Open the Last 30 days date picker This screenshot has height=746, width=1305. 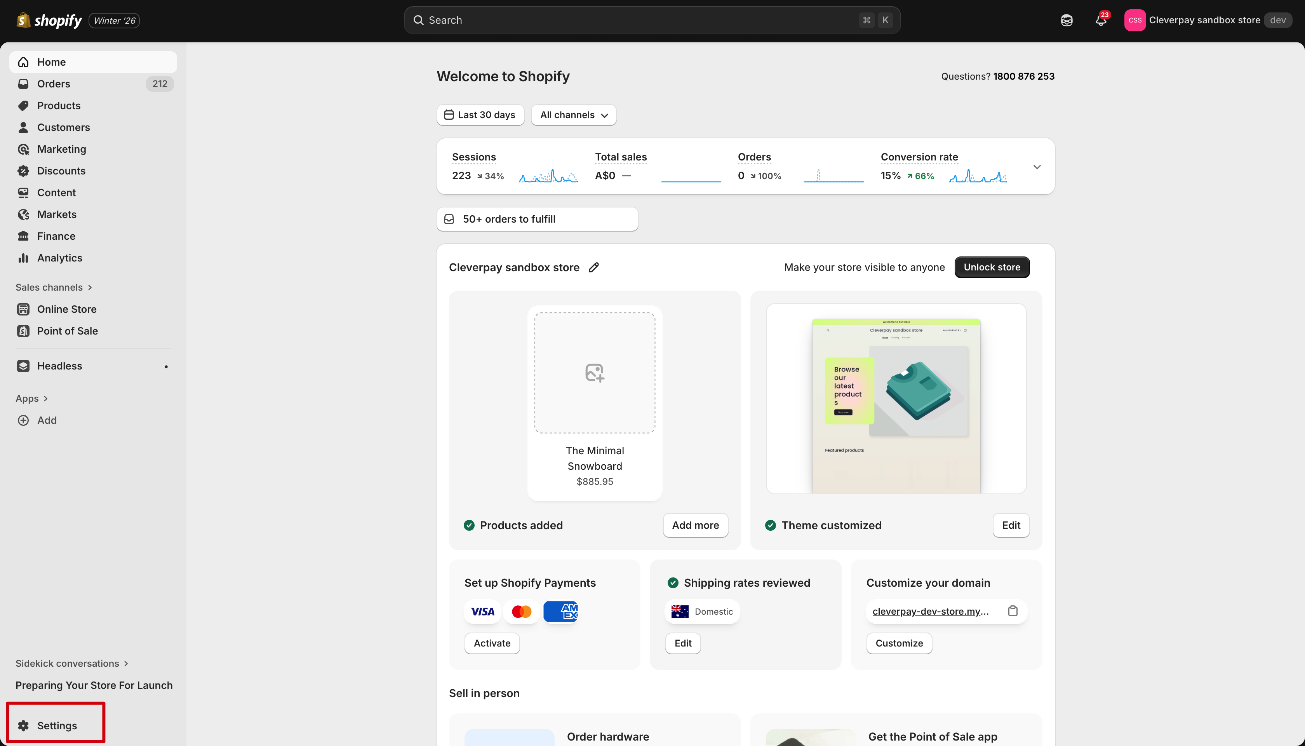coord(480,115)
